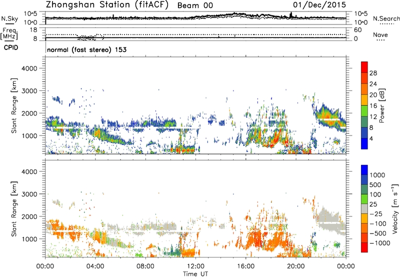This screenshot has width=400, height=277.
Task: Click the "4" power colorbar label
Action: [371, 139]
